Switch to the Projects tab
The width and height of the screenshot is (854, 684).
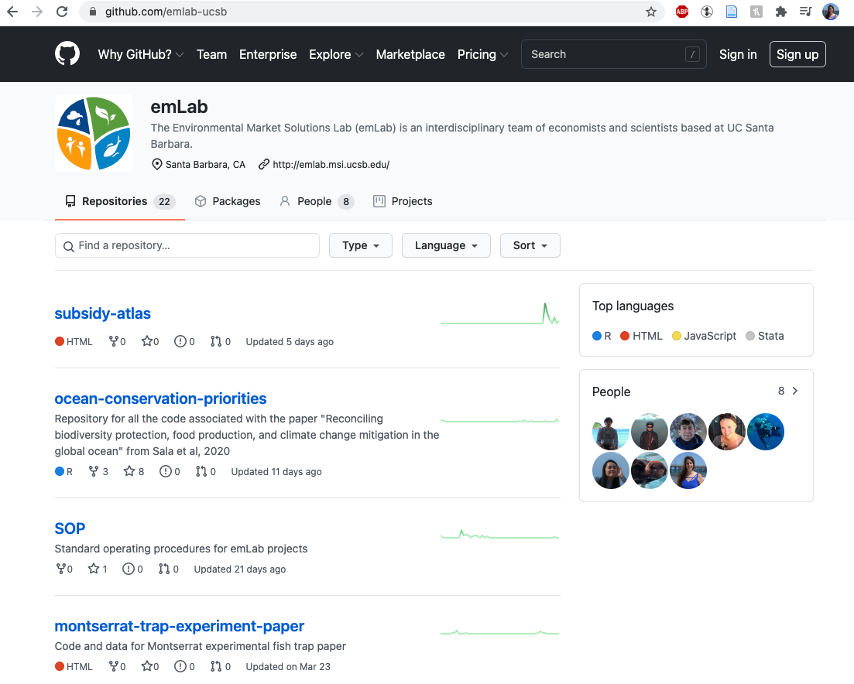[x=403, y=201]
